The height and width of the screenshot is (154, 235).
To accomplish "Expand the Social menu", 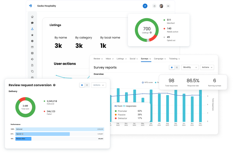I will tap(134, 59).
